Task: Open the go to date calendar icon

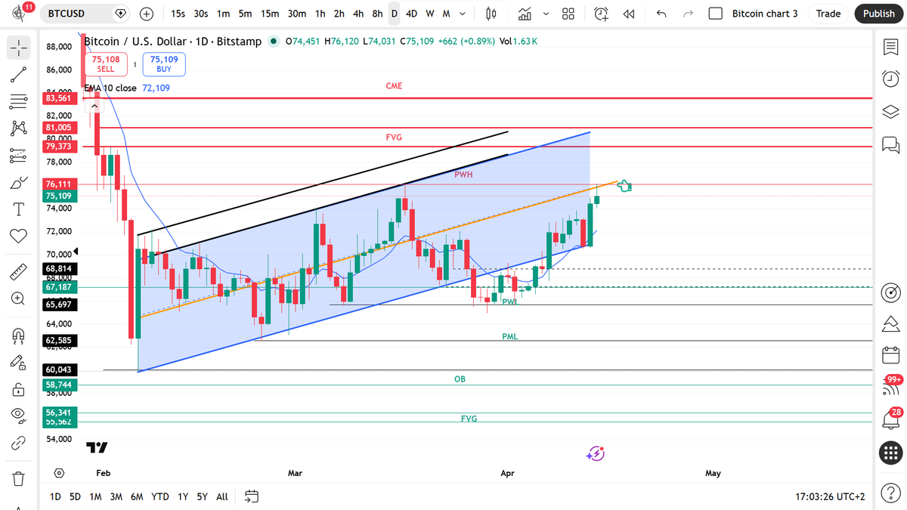Action: (252, 496)
